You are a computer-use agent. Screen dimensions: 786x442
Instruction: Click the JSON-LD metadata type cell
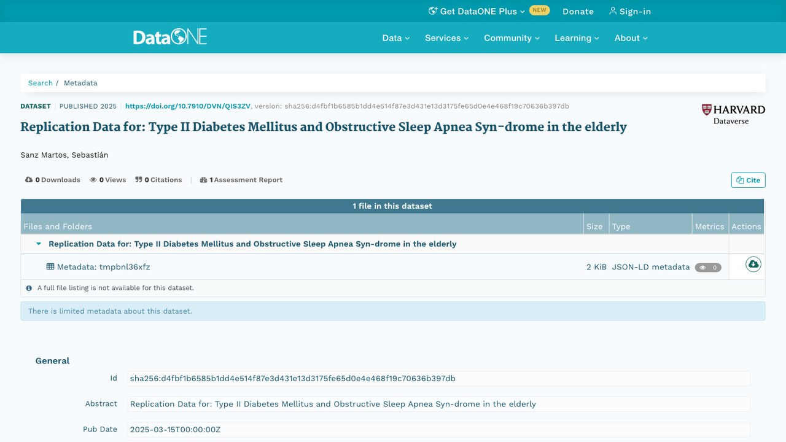tap(650, 267)
